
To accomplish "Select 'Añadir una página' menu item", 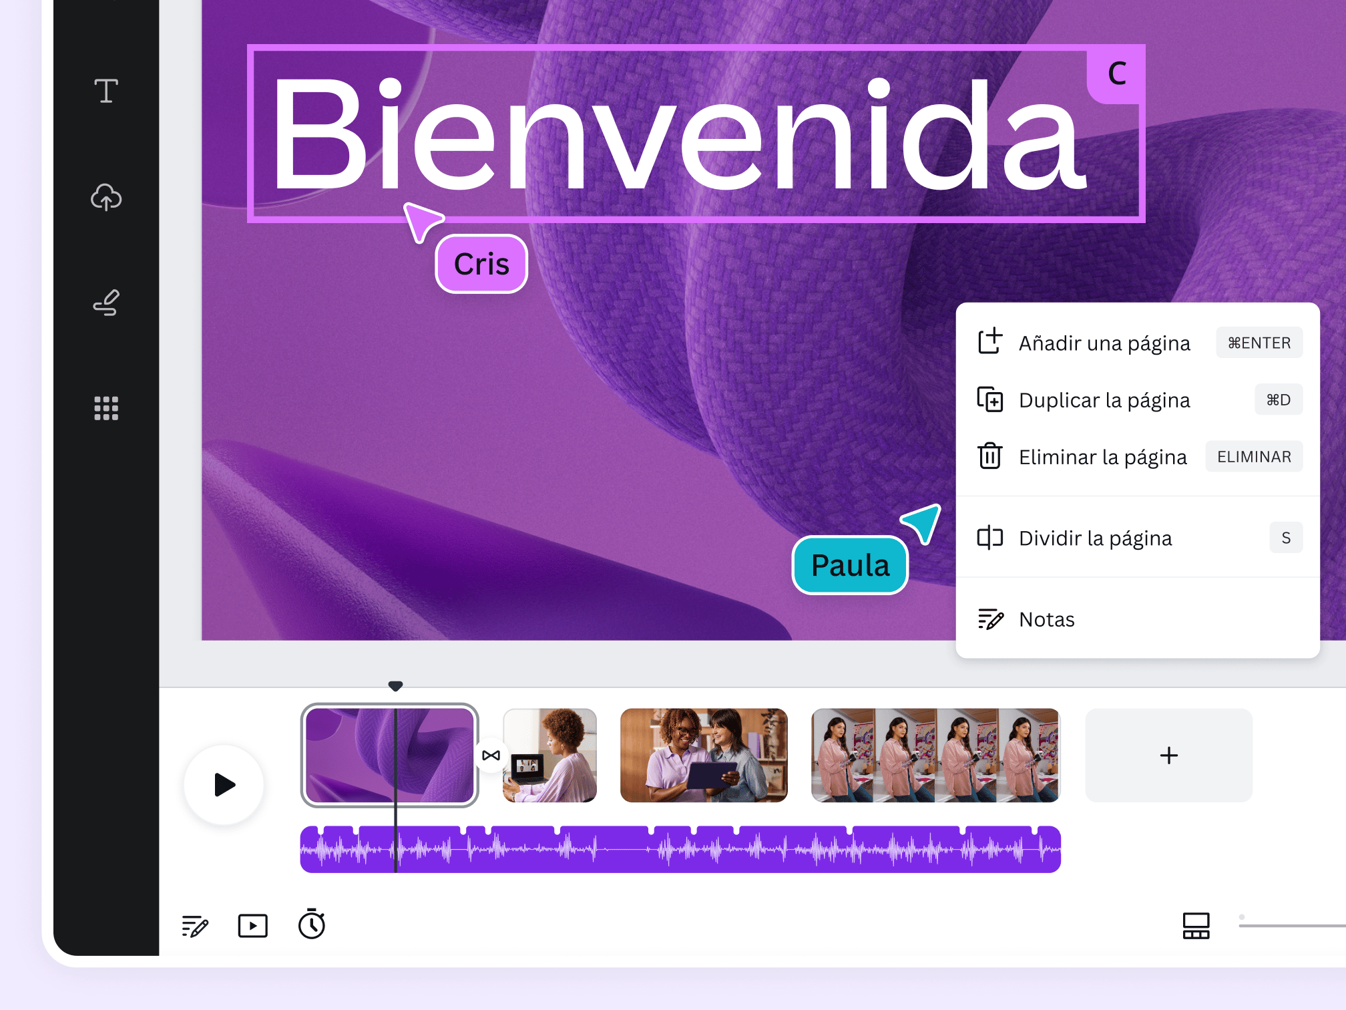I will (x=1136, y=341).
